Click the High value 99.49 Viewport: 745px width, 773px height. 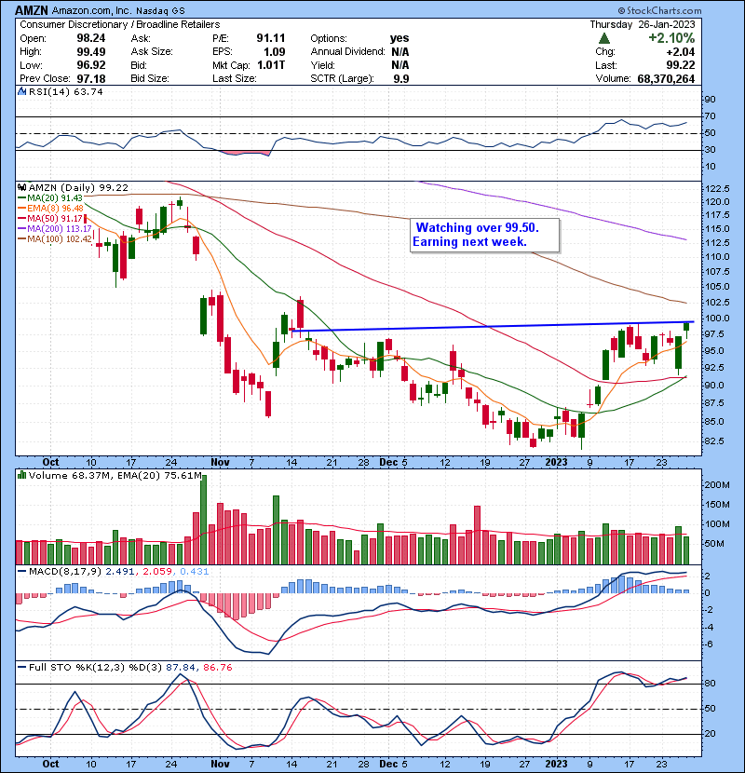coord(90,52)
